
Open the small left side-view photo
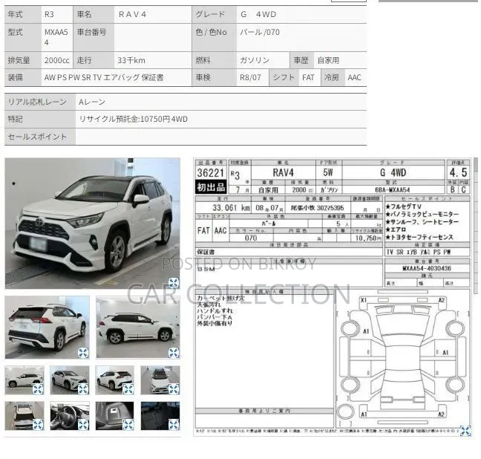click(x=24, y=380)
